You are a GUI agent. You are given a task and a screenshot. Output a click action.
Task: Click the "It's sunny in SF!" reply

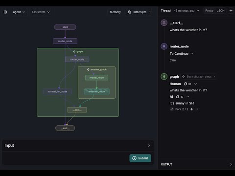click(x=182, y=103)
